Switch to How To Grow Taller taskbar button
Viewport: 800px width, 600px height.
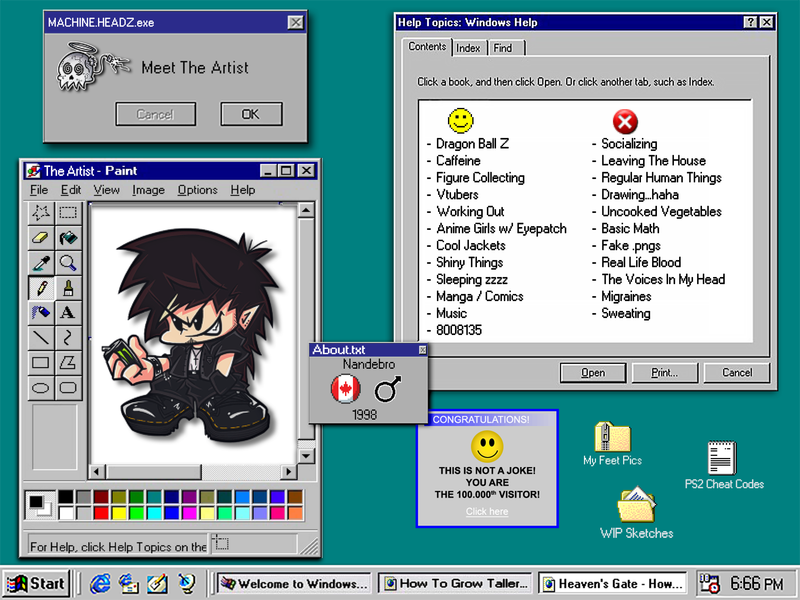pos(455,583)
